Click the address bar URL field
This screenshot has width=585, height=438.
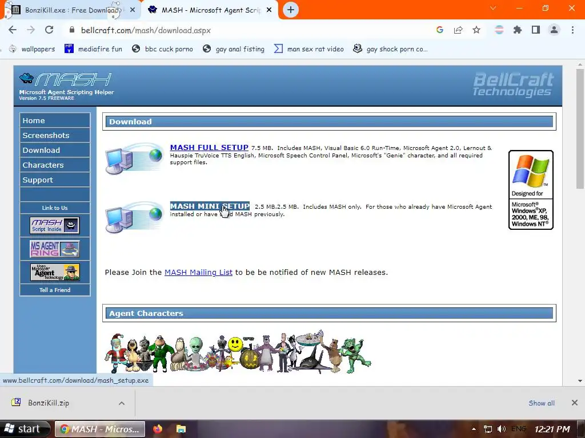point(246,30)
